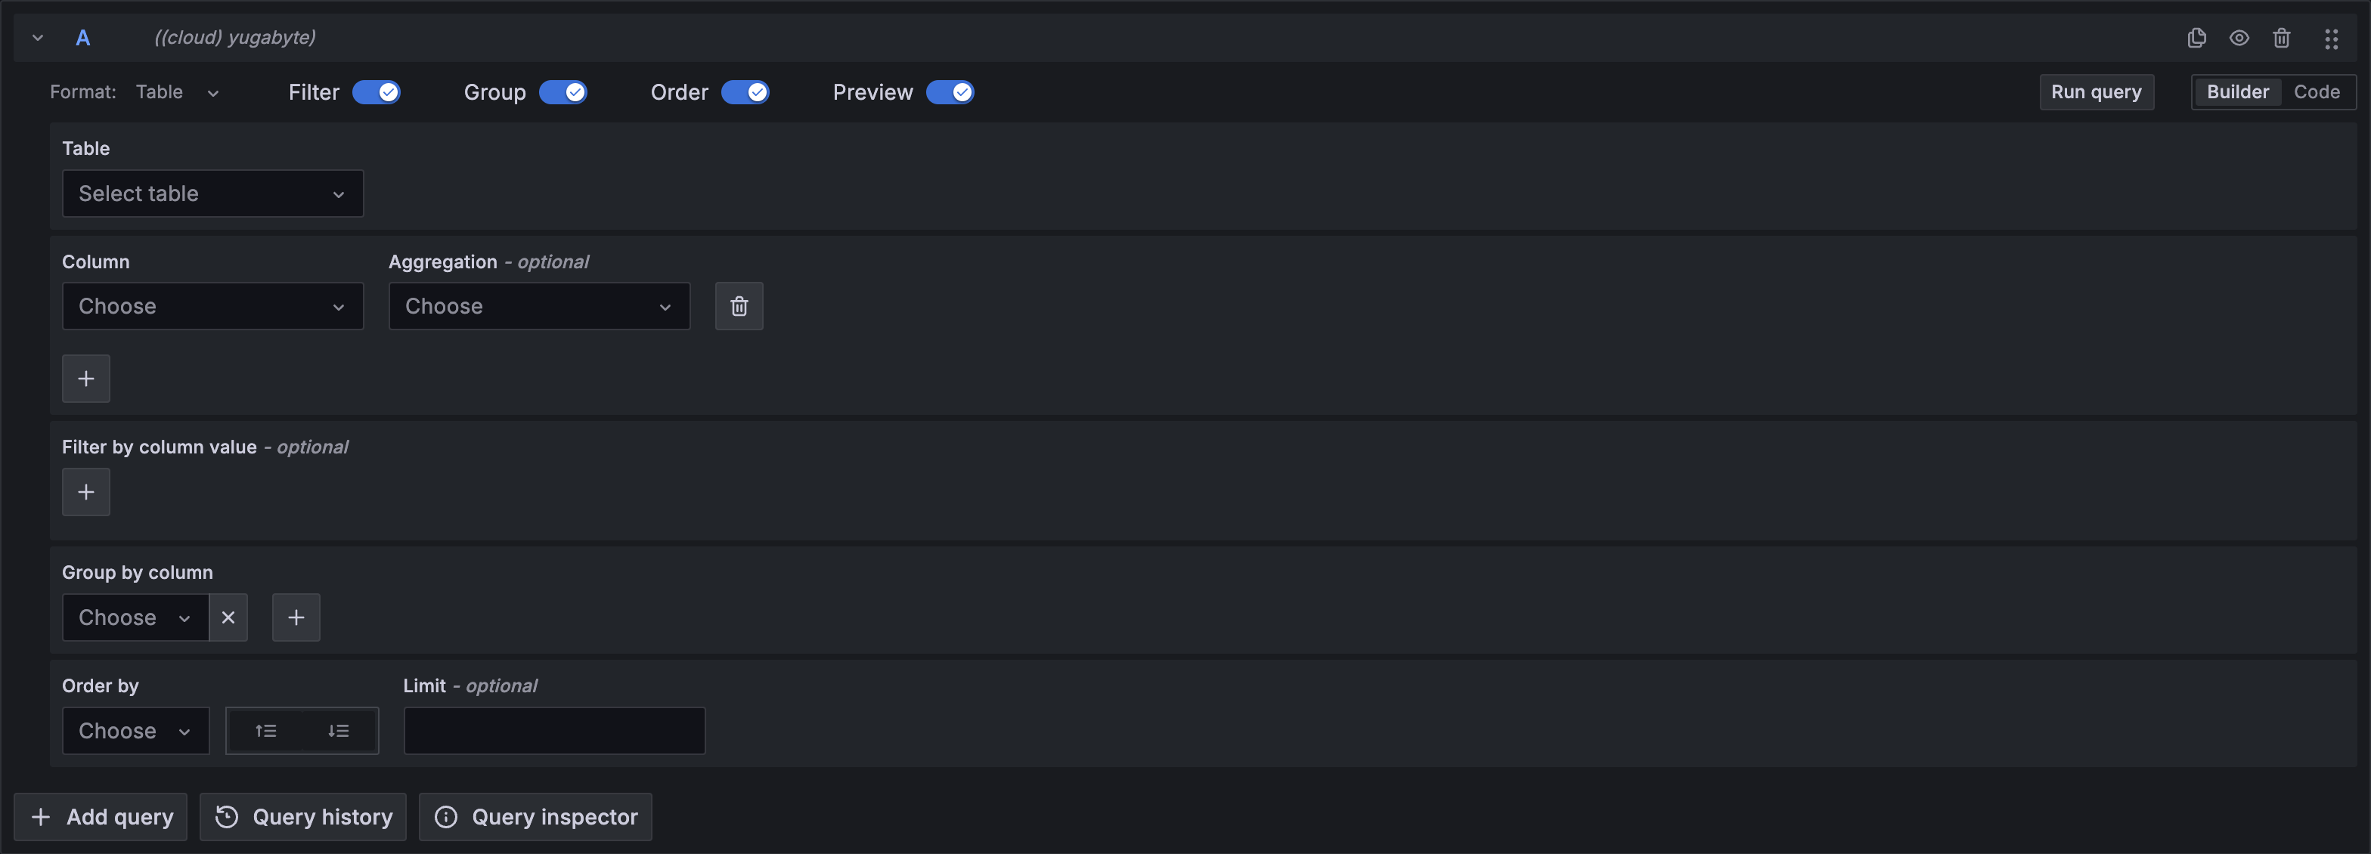Open the Select table dropdown
This screenshot has width=2371, height=854.
coord(212,193)
